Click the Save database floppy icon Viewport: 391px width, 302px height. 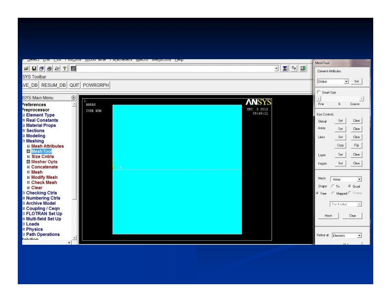(33, 67)
